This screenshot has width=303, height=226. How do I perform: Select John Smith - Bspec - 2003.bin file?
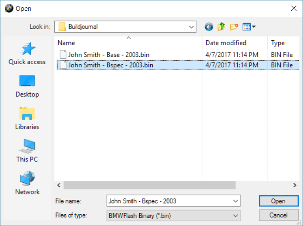click(111, 65)
